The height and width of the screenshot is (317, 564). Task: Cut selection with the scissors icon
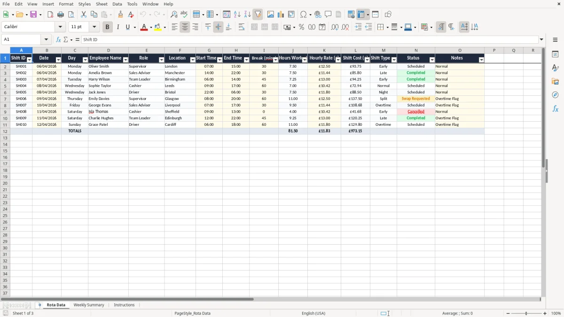pyautogui.click(x=84, y=15)
